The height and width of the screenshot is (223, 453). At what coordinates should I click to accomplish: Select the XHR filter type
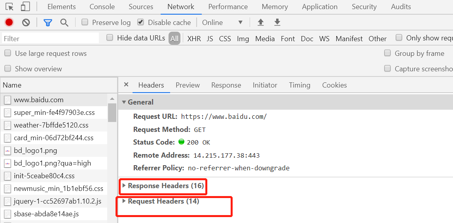coord(194,39)
